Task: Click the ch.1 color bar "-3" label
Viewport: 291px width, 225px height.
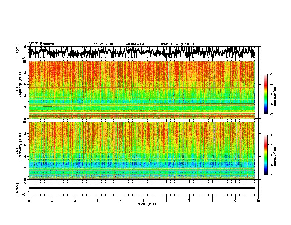Action: (x=271, y=74)
